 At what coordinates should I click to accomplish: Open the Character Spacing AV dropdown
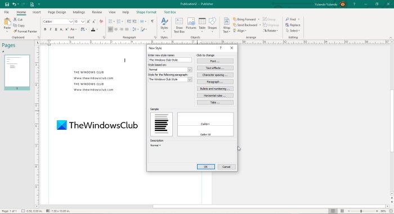pos(84,29)
